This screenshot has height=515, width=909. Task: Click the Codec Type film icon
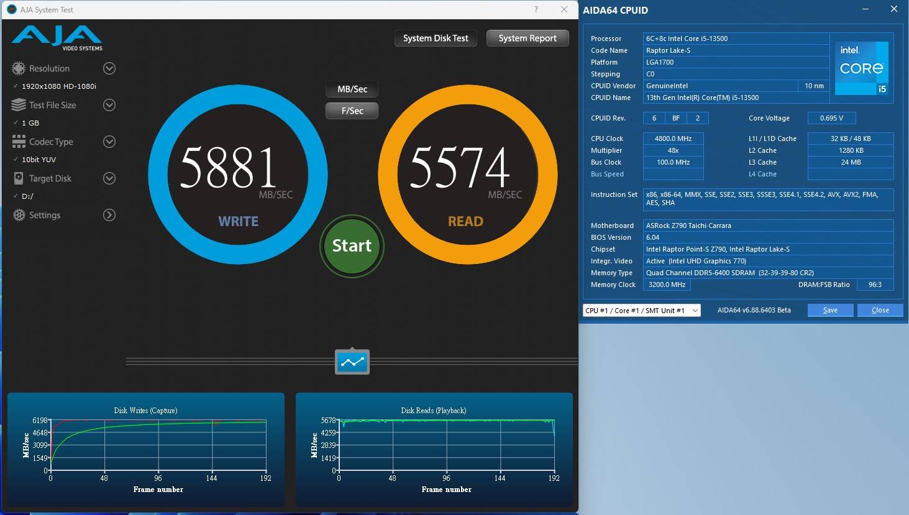[19, 142]
